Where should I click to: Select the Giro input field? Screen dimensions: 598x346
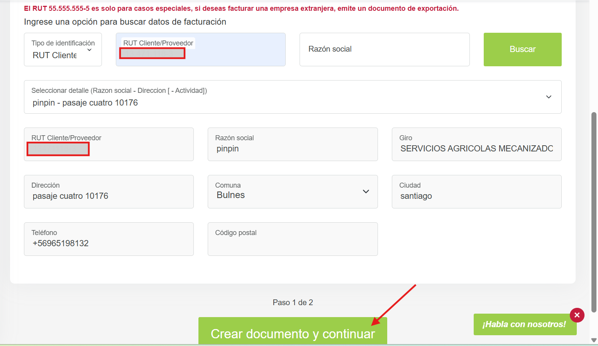tap(476, 145)
